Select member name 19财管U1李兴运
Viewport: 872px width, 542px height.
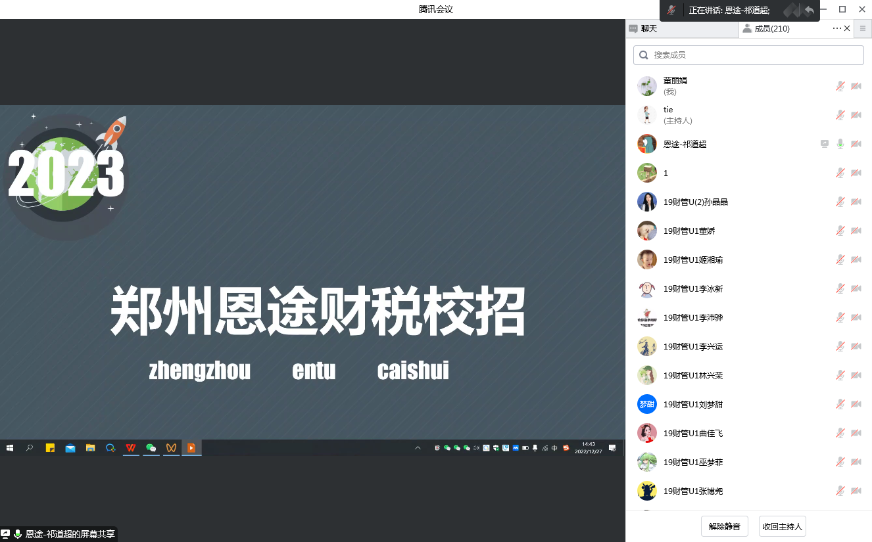(x=693, y=346)
